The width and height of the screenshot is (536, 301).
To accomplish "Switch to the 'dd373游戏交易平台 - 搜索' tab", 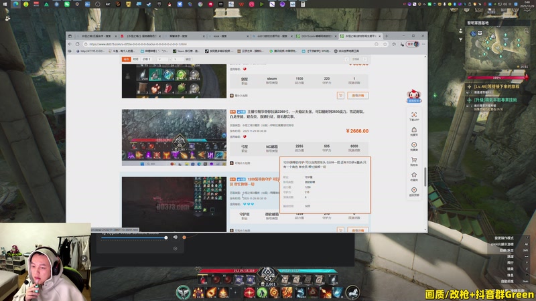I will point(273,36).
